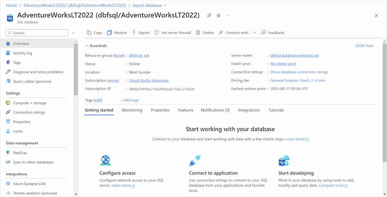Image resolution: width=387 pixels, height=197 pixels.
Task: Click the Sync to other databases icon
Action: (8, 162)
